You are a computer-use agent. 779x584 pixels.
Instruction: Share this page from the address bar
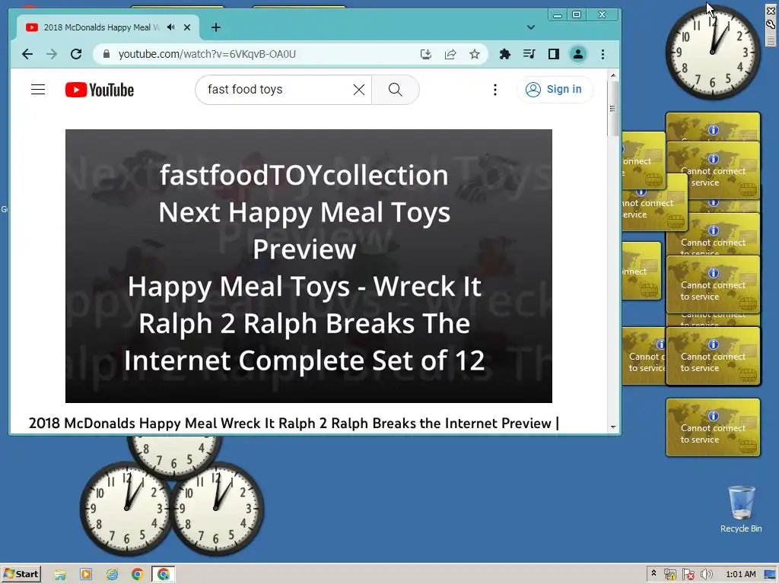click(450, 54)
